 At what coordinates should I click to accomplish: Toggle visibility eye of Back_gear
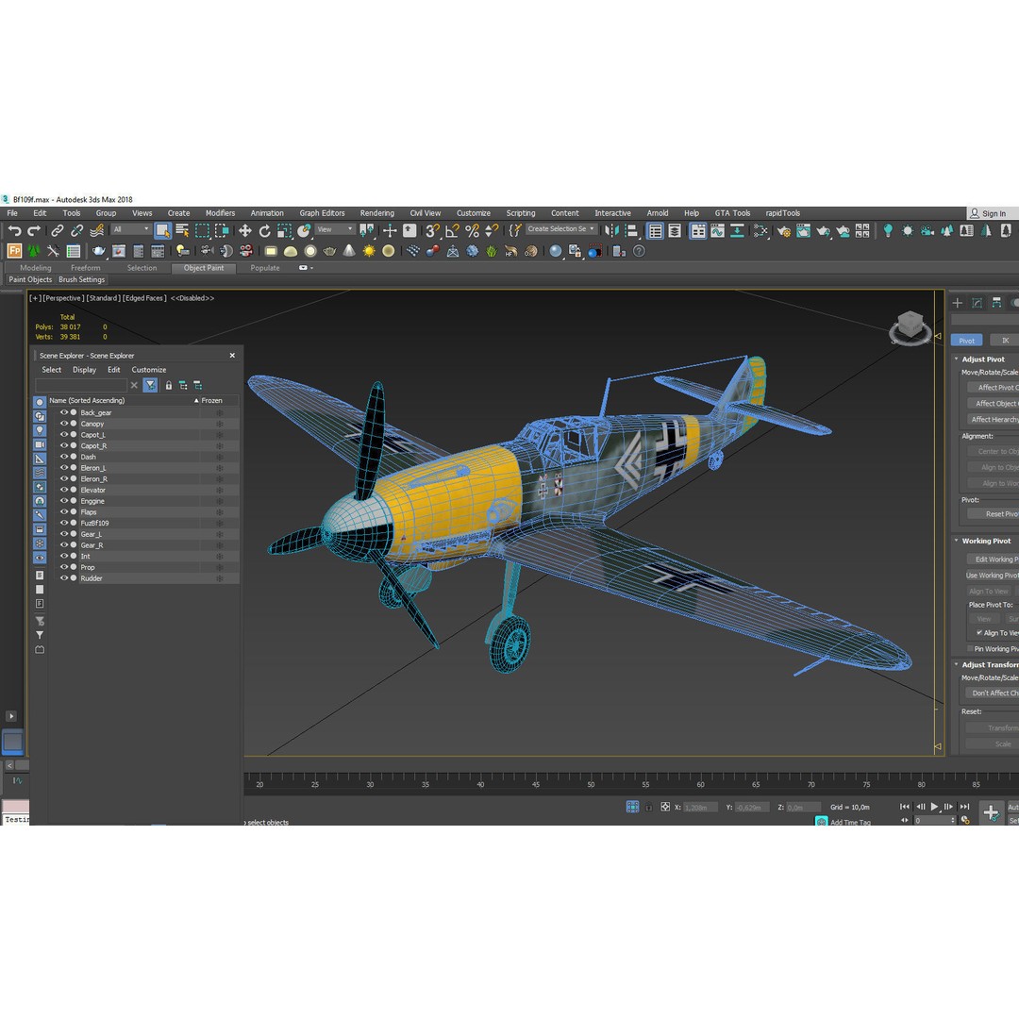coord(64,412)
